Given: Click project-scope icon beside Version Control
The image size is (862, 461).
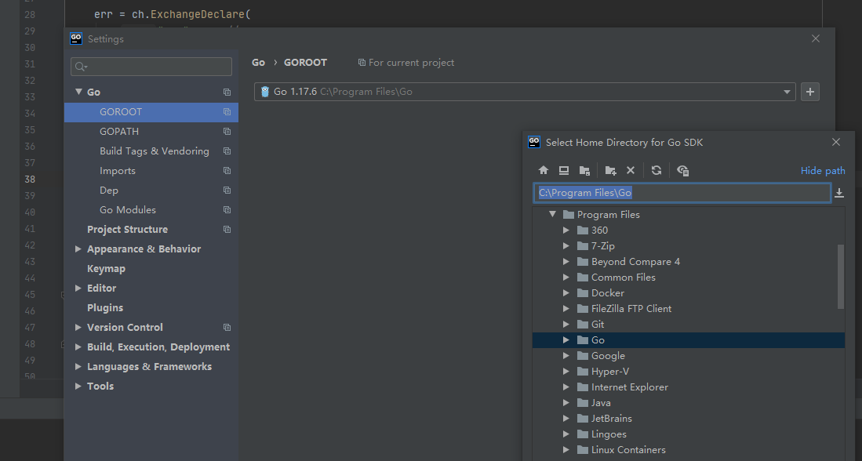Looking at the screenshot, I should pos(227,328).
